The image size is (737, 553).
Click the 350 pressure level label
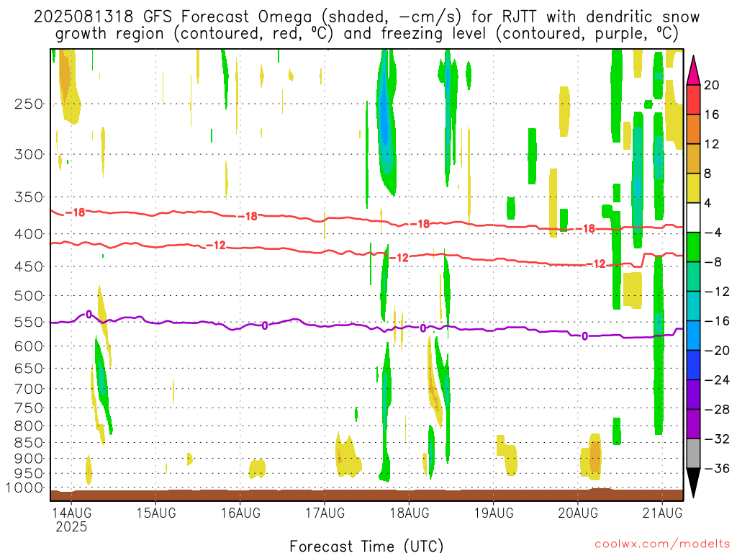(29, 197)
